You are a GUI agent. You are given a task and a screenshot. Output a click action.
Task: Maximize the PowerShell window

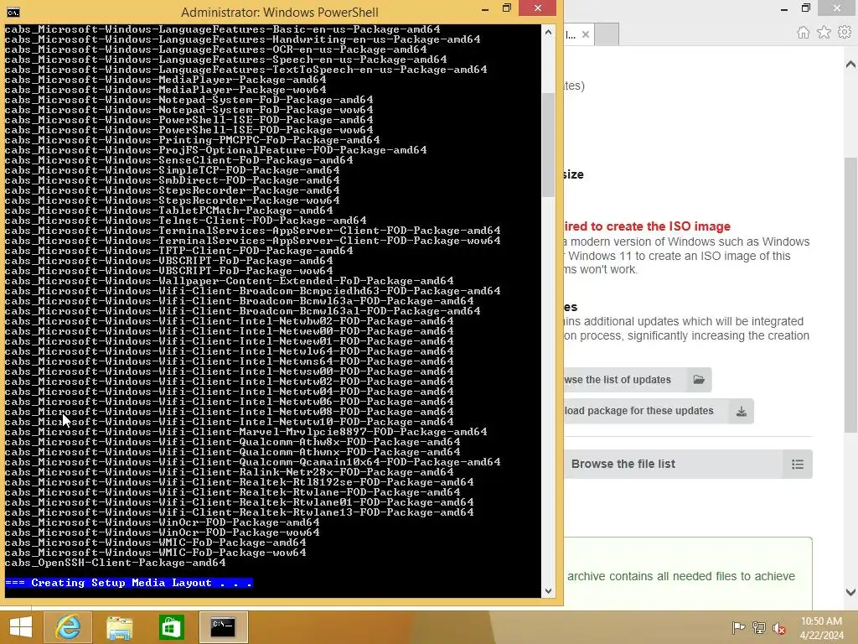coord(507,8)
